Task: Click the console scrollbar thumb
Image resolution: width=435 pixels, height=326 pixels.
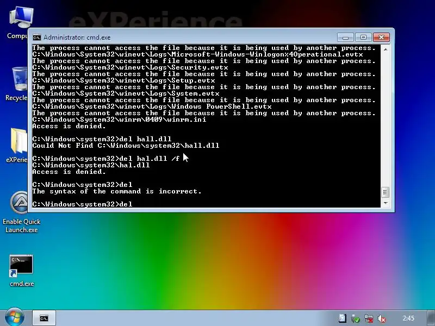Action: [x=385, y=192]
